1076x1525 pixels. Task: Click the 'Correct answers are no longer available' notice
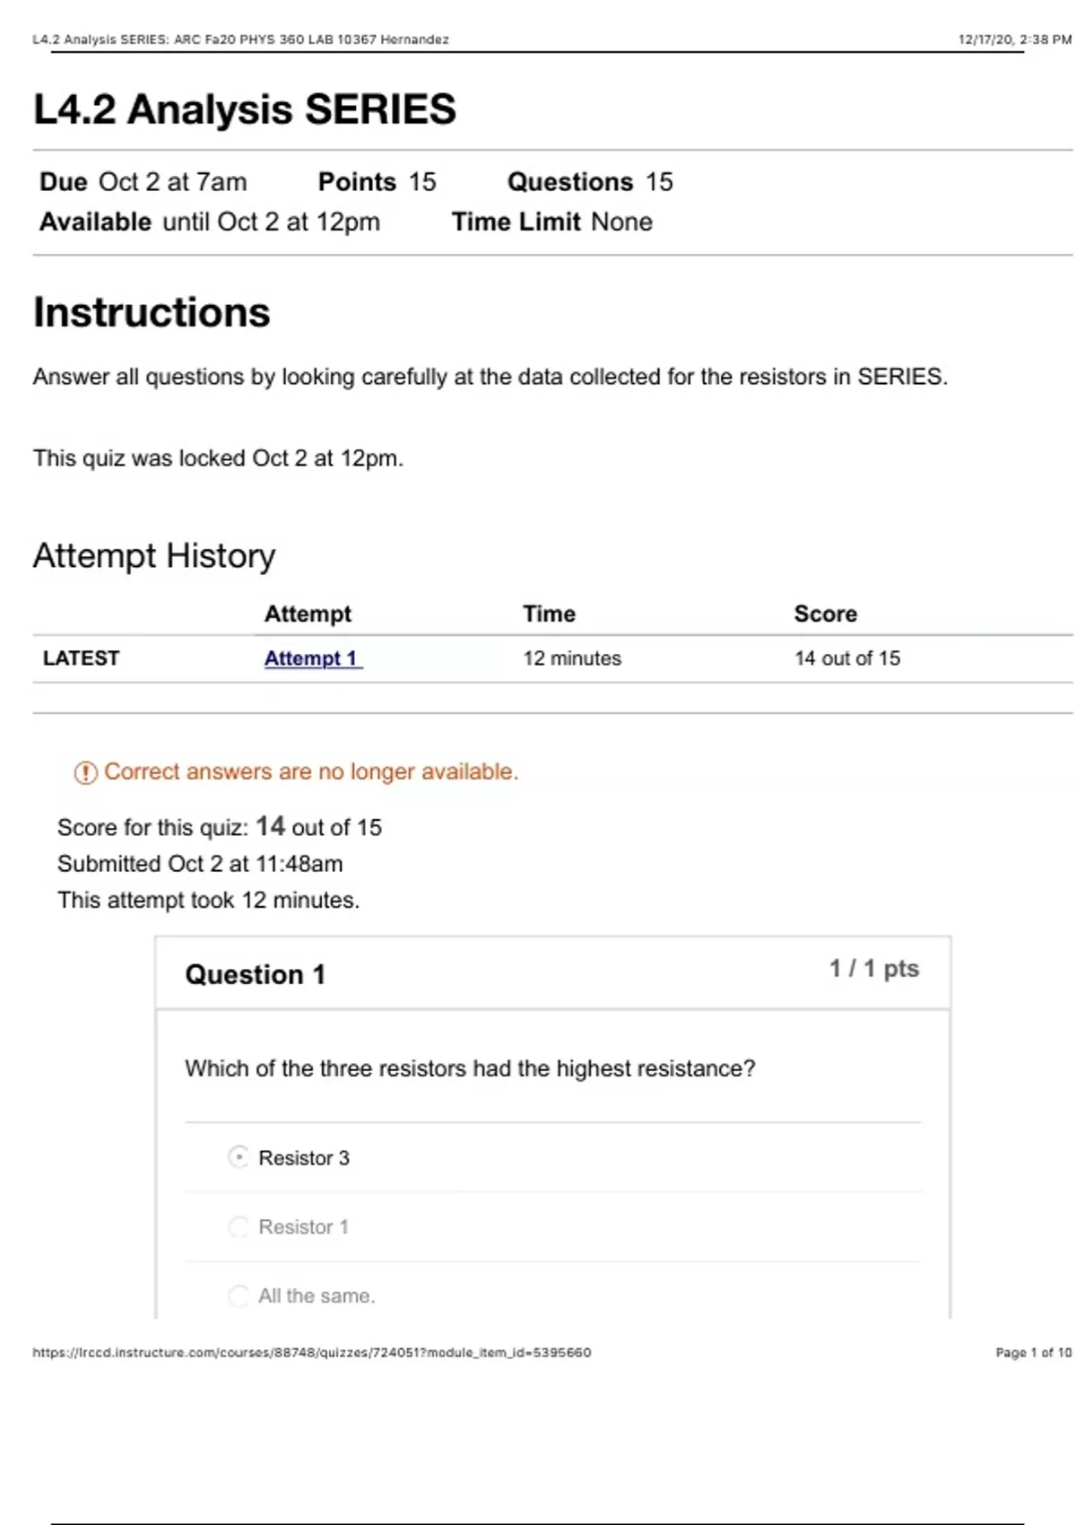[x=310, y=771]
